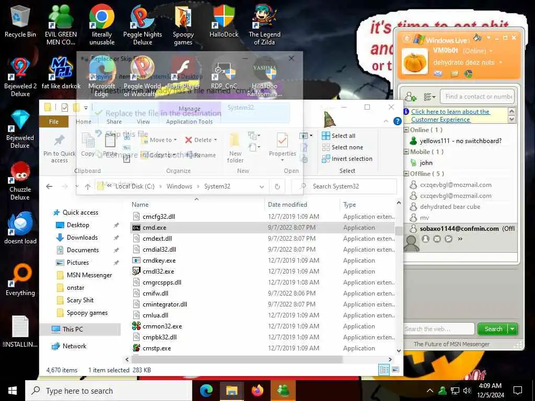The image size is (535, 401).
Task: Click the paint bucket color scheme icon in Messenger
Action: tap(477, 37)
